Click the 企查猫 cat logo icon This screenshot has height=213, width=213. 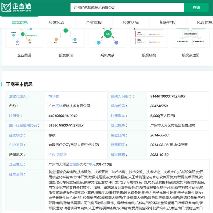6,7
